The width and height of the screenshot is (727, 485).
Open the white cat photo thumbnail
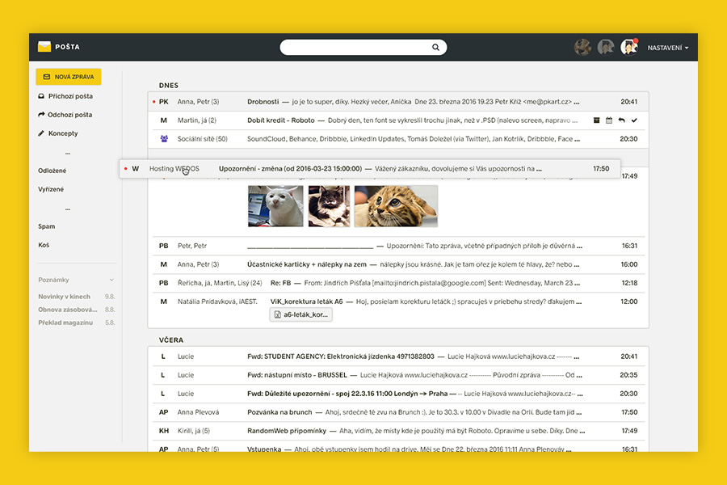click(275, 206)
